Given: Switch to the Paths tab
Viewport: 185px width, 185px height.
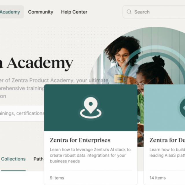Looking at the screenshot, I should 39,159.
